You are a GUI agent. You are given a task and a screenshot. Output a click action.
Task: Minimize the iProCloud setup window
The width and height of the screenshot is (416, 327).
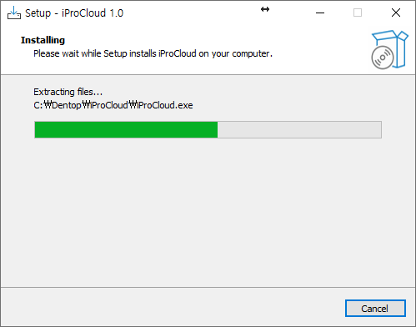[x=320, y=13]
